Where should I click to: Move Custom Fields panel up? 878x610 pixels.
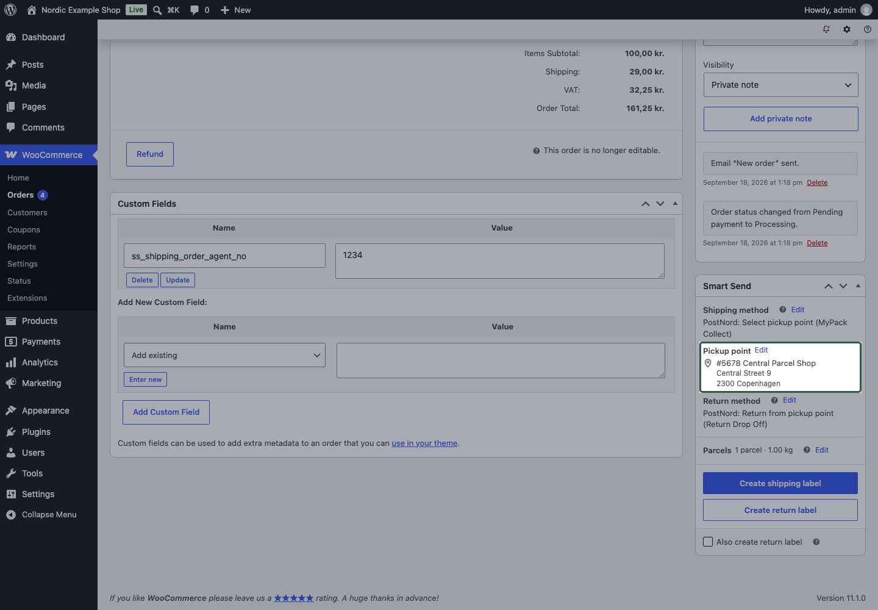tap(646, 204)
